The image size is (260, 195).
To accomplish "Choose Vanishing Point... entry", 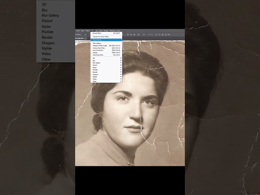I will (x=106, y=55).
